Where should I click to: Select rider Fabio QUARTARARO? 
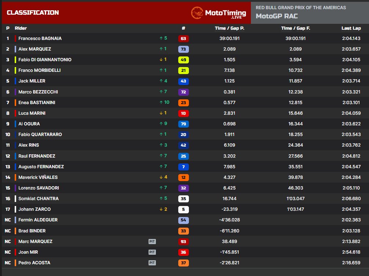(x=40, y=135)
